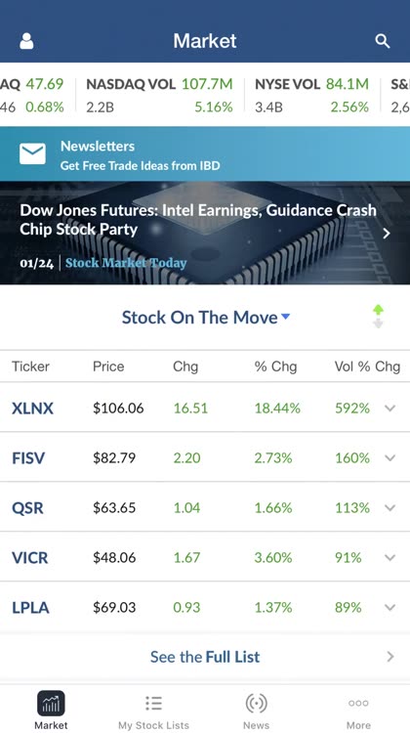Open the QSR ticker link
The image size is (410, 733).
(x=27, y=507)
